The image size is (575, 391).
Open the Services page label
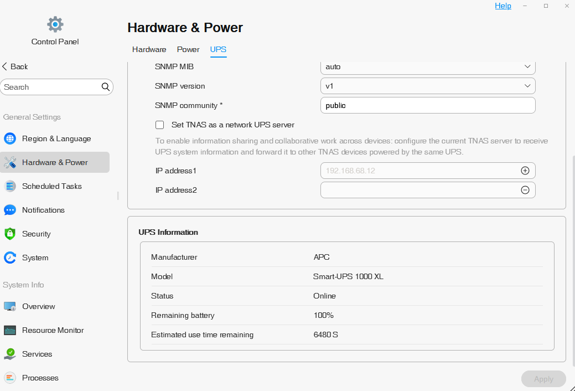37,354
